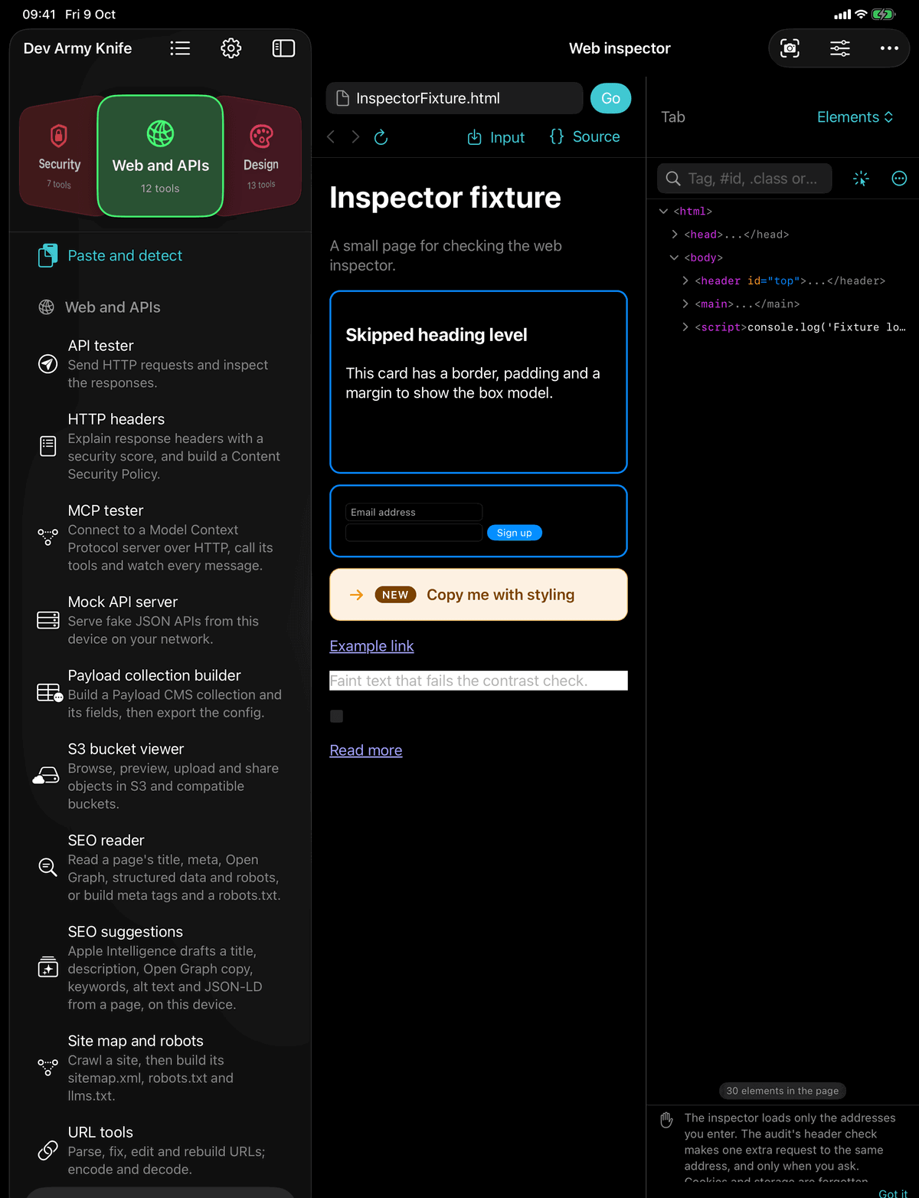Image resolution: width=919 pixels, height=1198 pixels.
Task: Click the Sign up button
Action: point(515,533)
